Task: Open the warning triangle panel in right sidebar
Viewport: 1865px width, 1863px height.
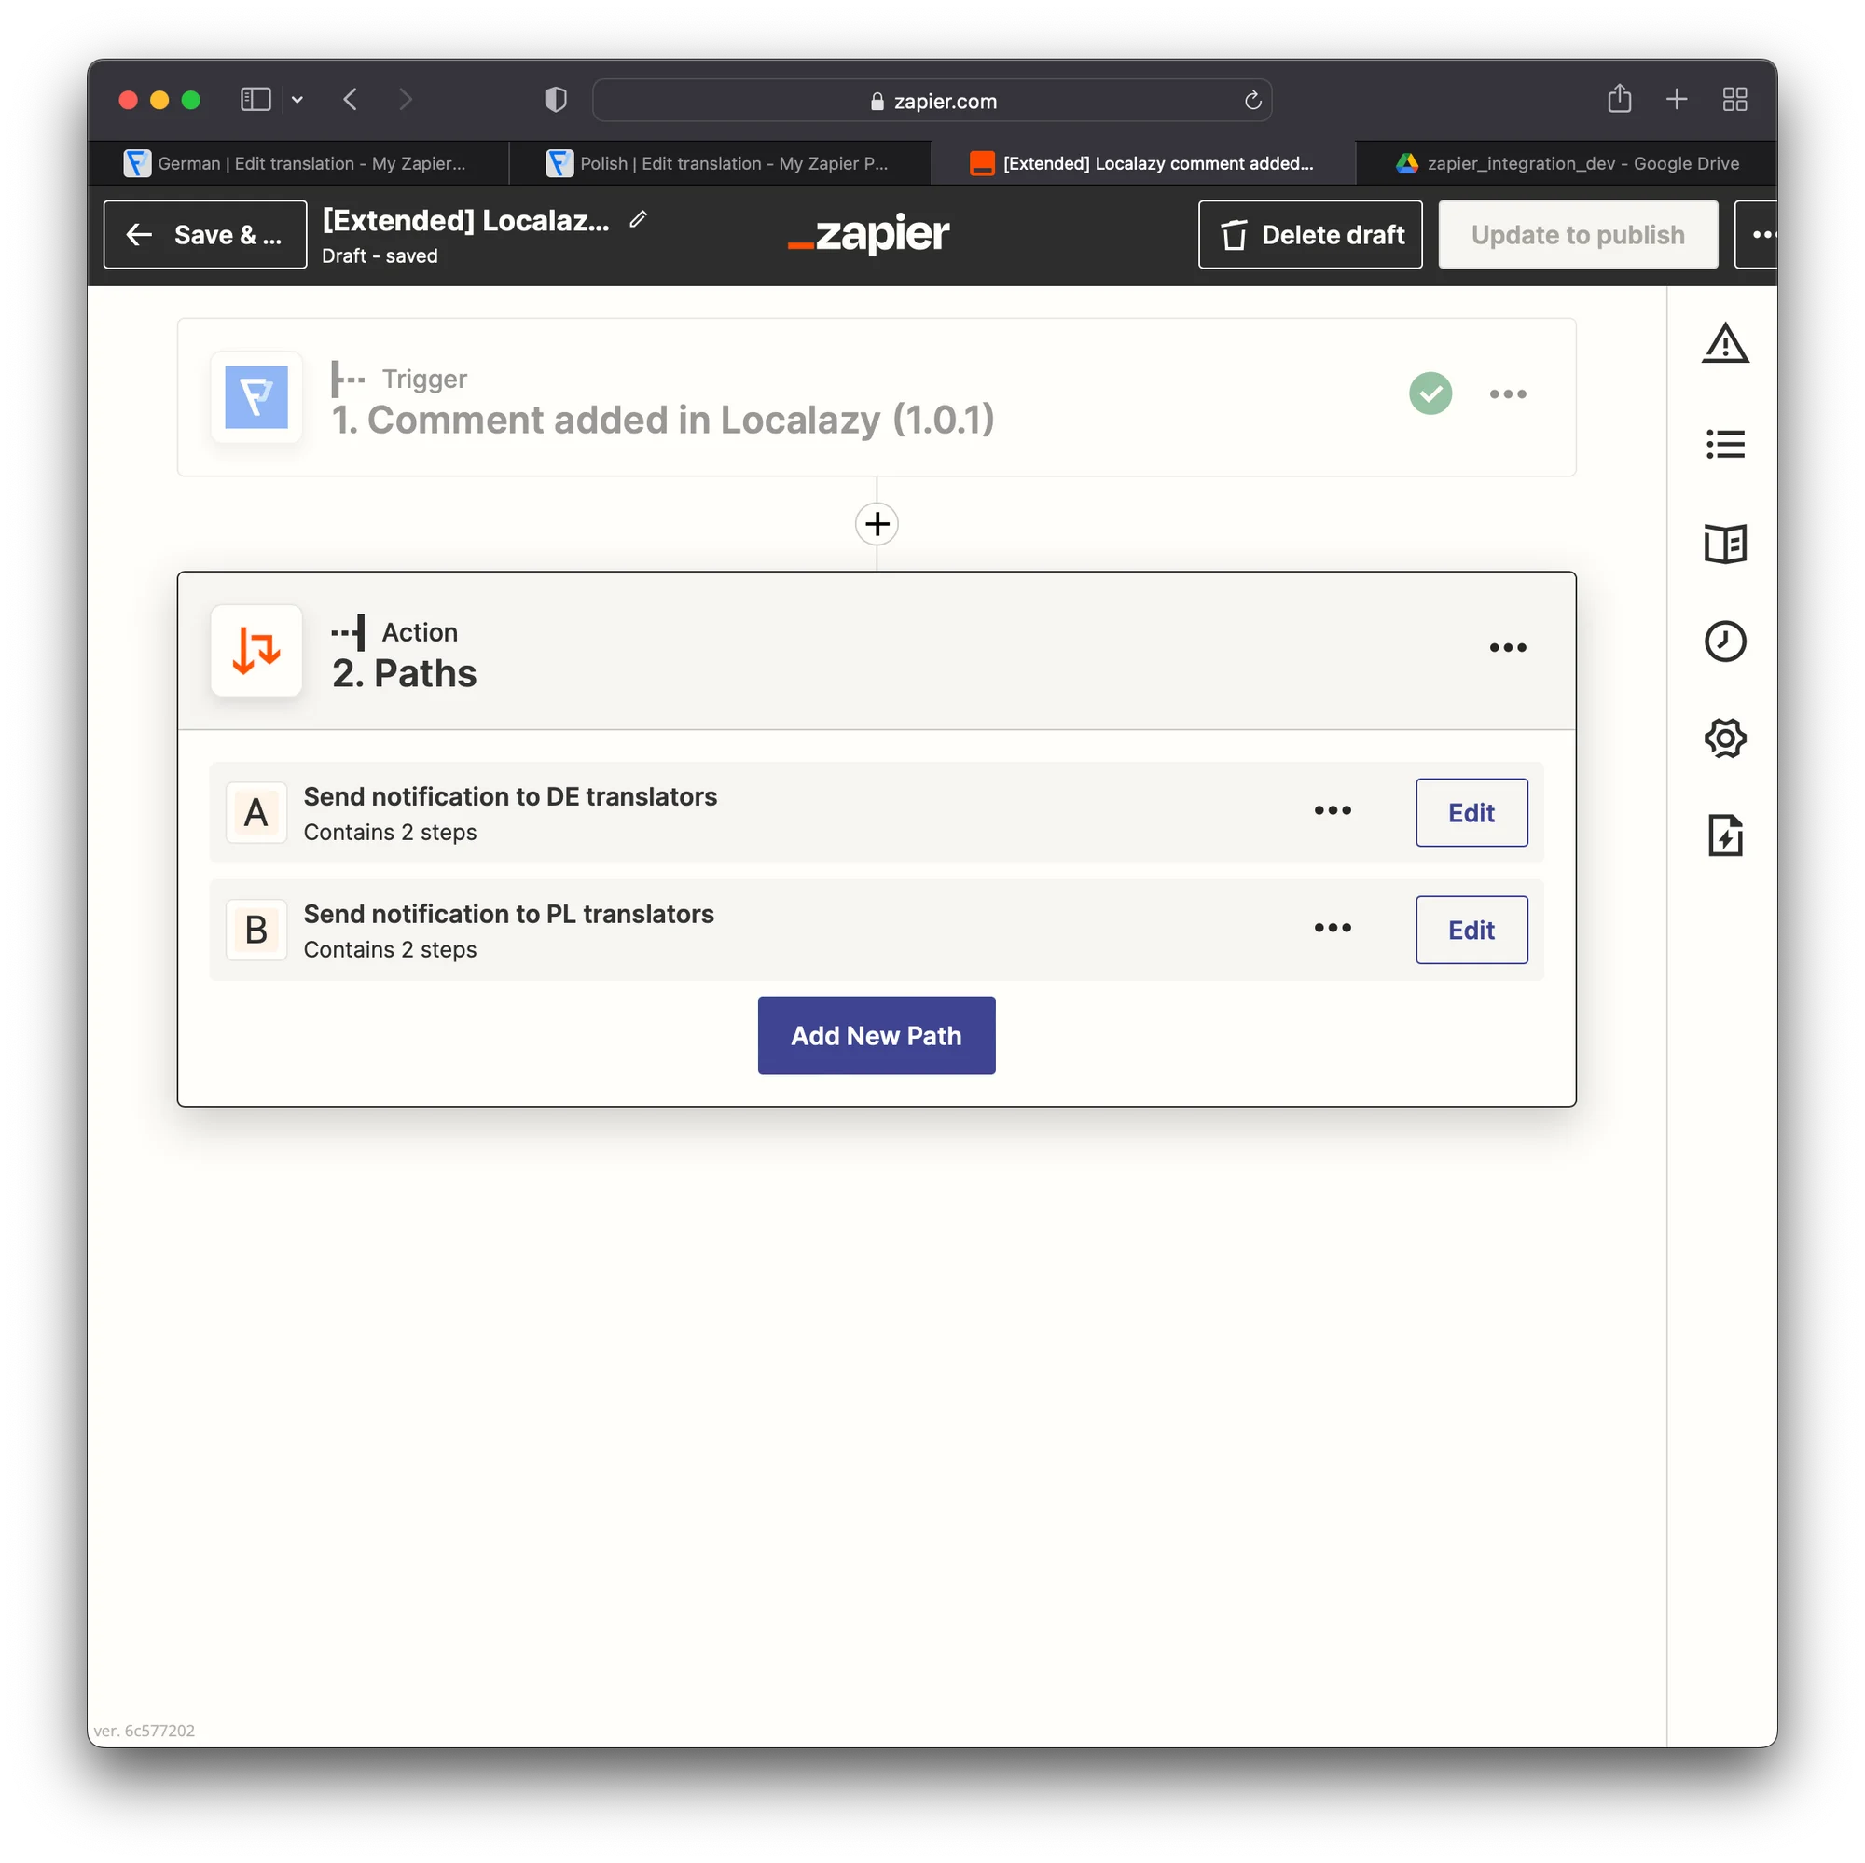Action: (x=1724, y=344)
